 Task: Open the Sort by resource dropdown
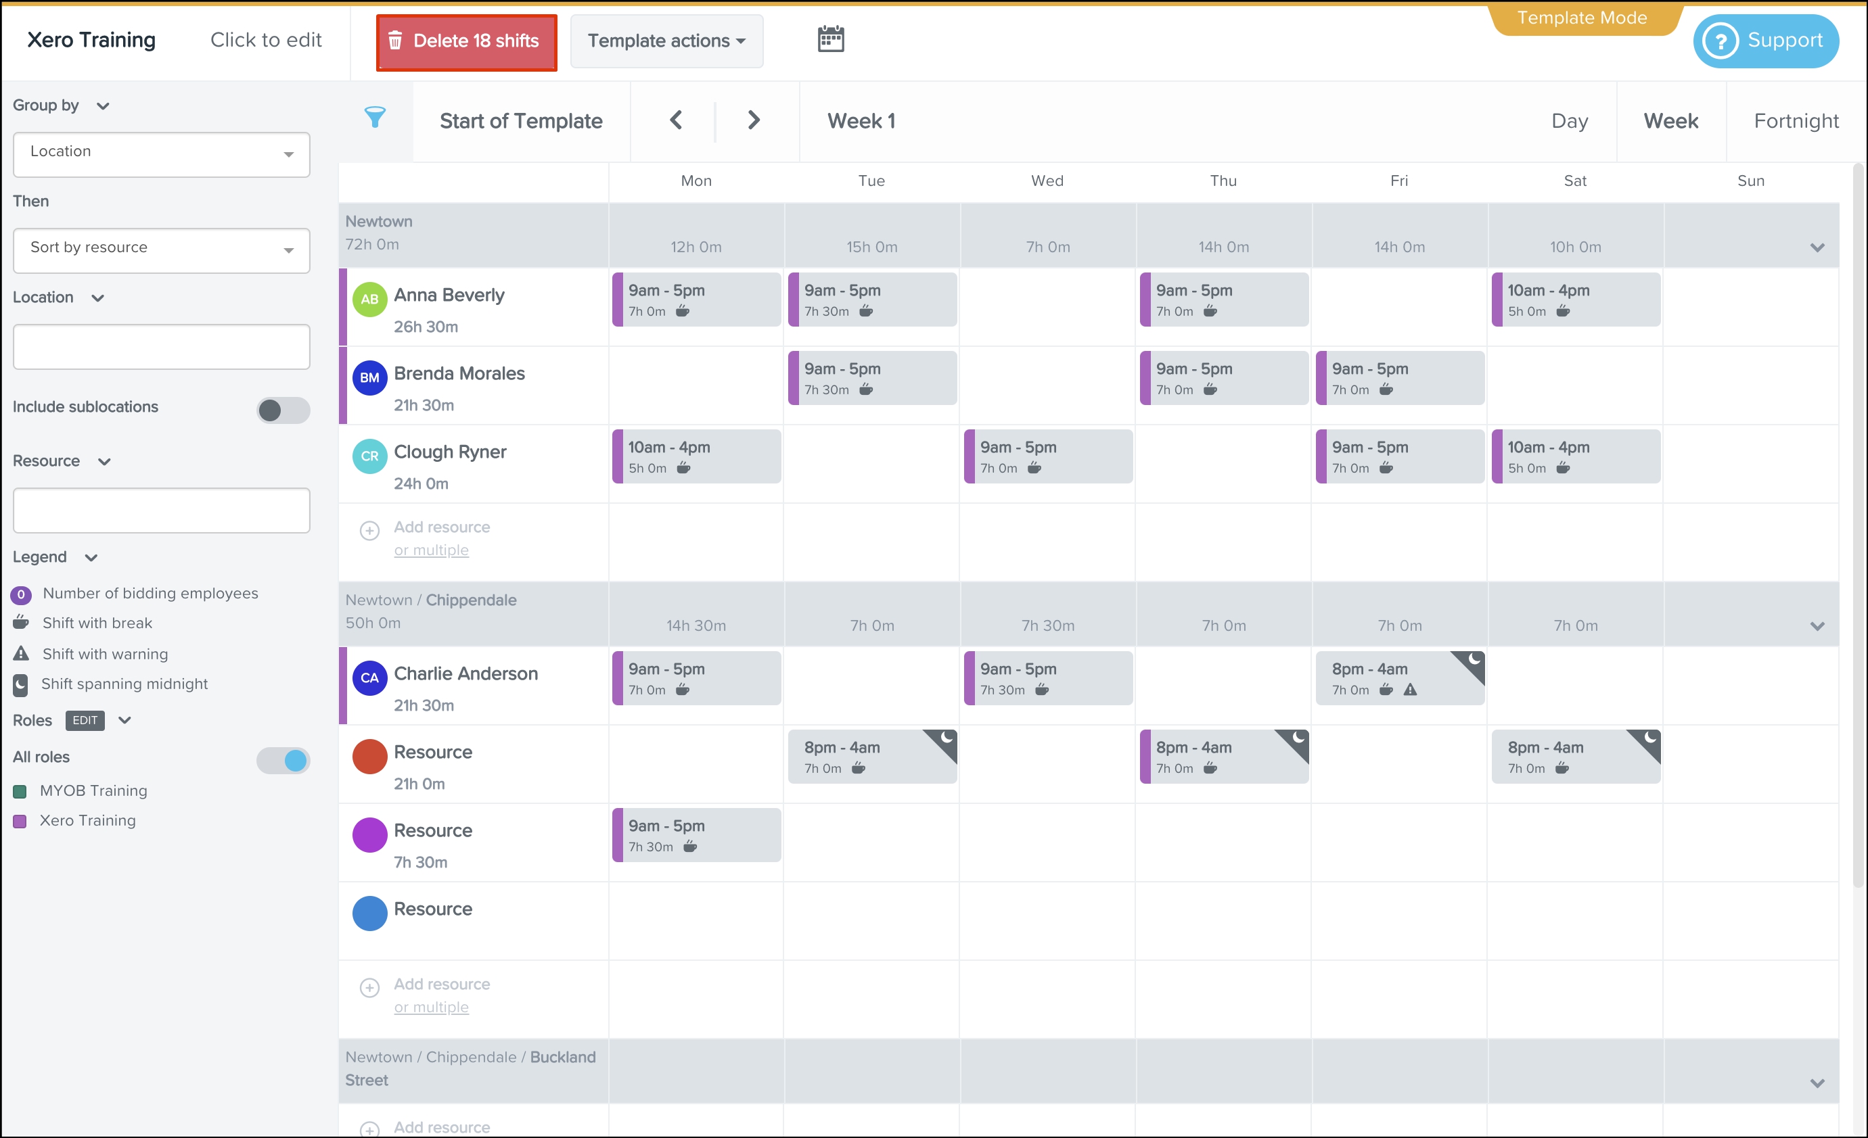click(x=162, y=250)
